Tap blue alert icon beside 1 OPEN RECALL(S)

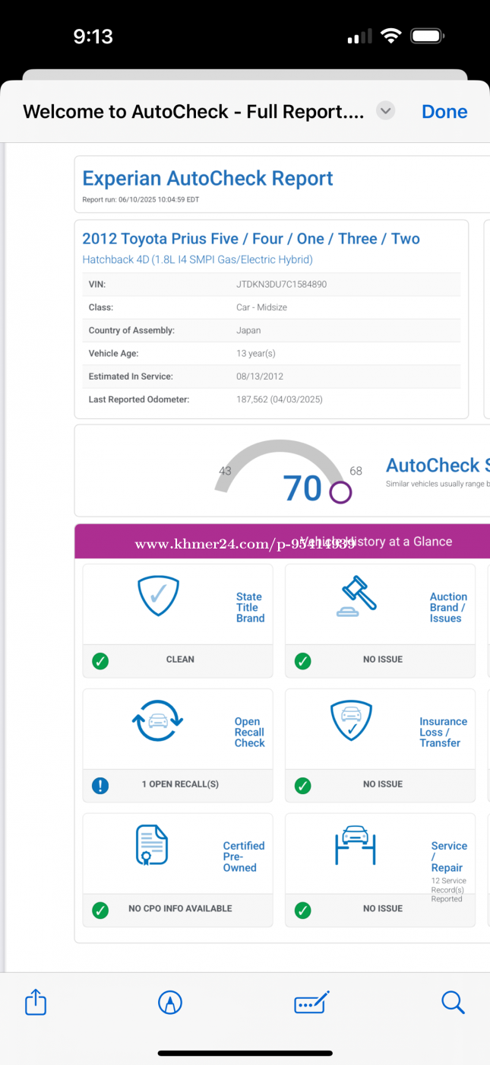coord(100,785)
